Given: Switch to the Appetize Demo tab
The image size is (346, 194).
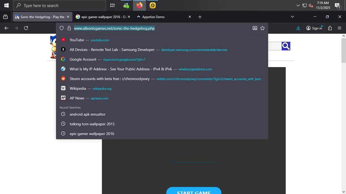Looking at the screenshot, I should click(x=164, y=17).
